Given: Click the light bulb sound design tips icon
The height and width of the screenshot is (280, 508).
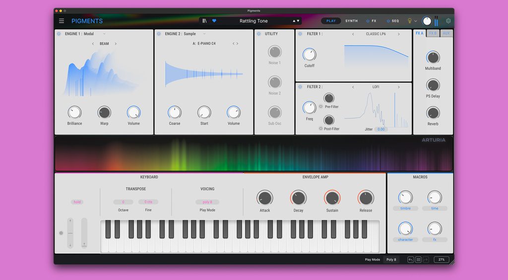Looking at the screenshot, I should tap(409, 21).
